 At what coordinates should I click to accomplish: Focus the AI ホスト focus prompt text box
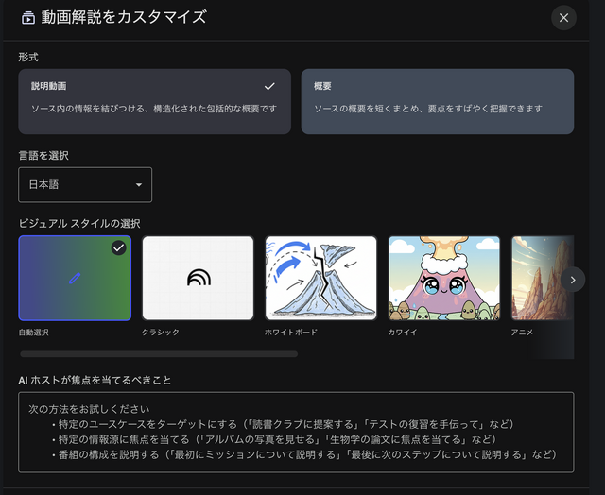(x=295, y=432)
